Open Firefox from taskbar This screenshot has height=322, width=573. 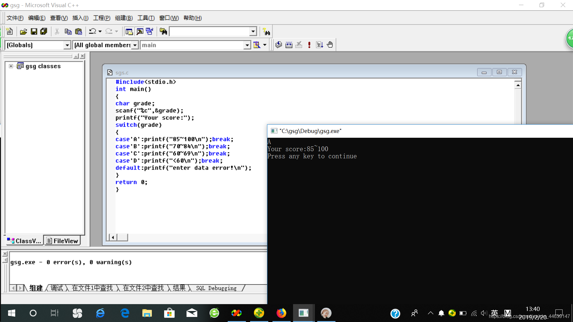click(x=281, y=313)
